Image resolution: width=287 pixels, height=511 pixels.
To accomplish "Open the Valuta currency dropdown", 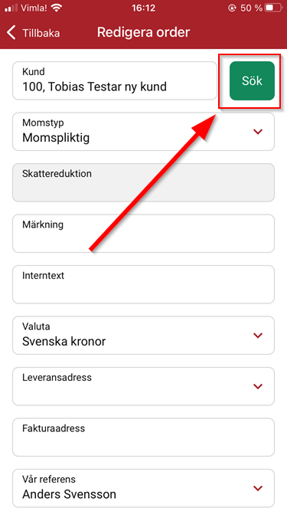I will pos(144,336).
